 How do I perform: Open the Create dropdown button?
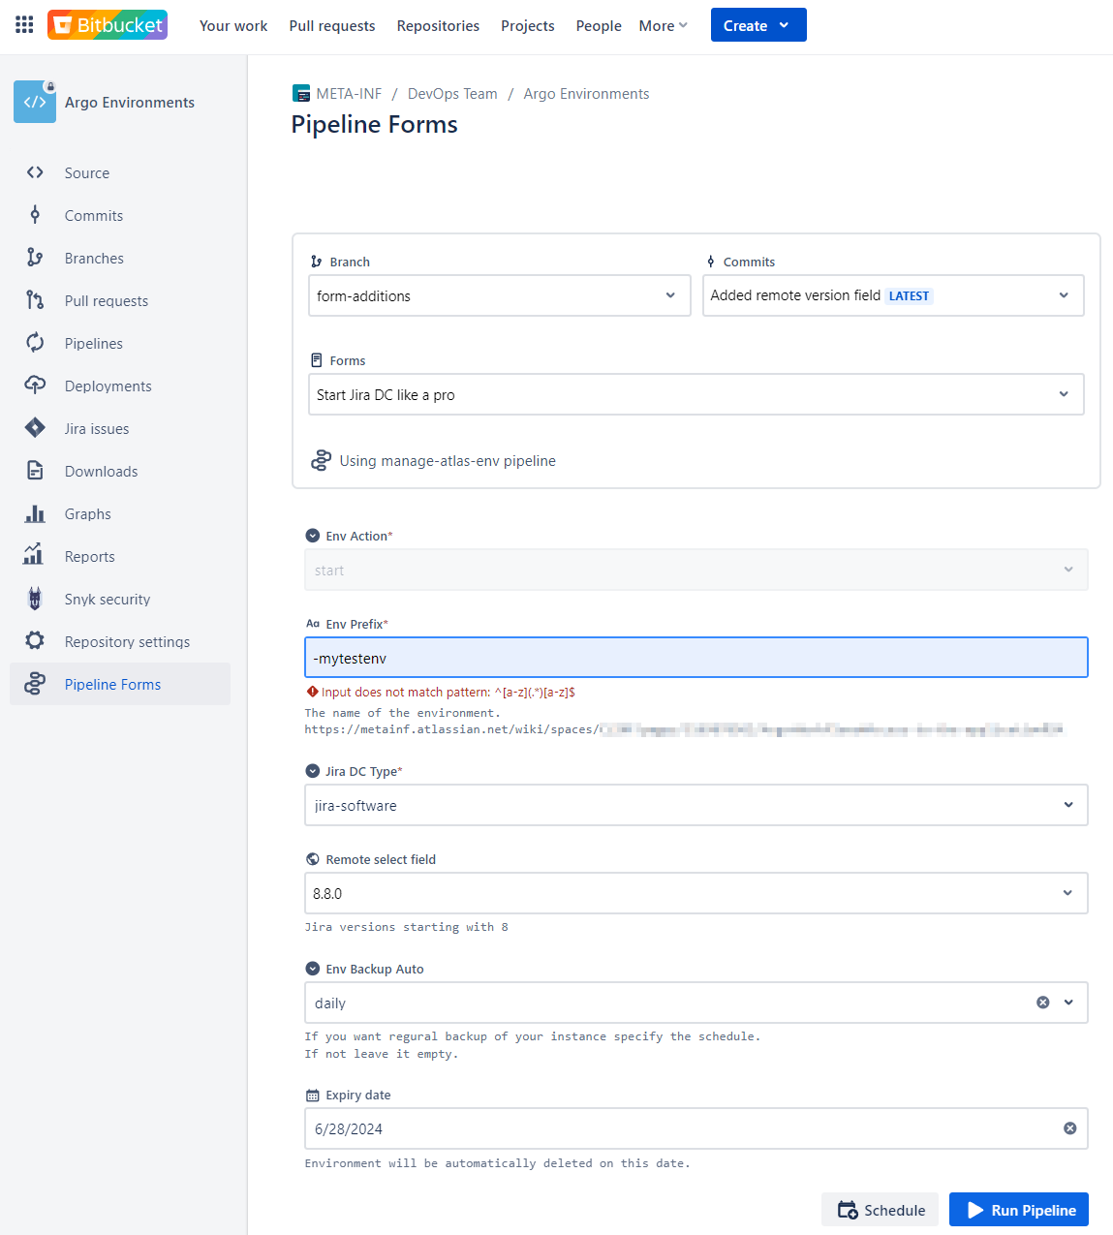(x=758, y=25)
